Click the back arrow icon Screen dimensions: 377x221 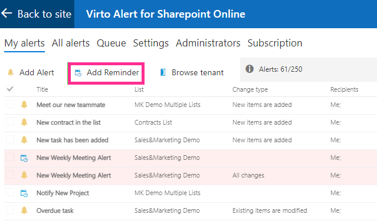pyautogui.click(x=6, y=13)
